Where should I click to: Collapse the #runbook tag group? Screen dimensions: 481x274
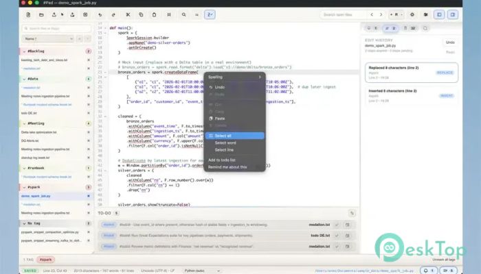click(24, 169)
